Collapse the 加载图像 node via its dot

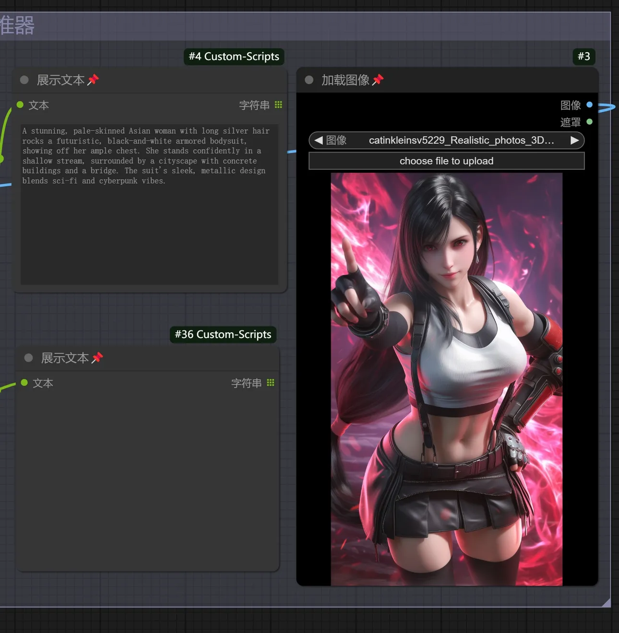tap(309, 80)
